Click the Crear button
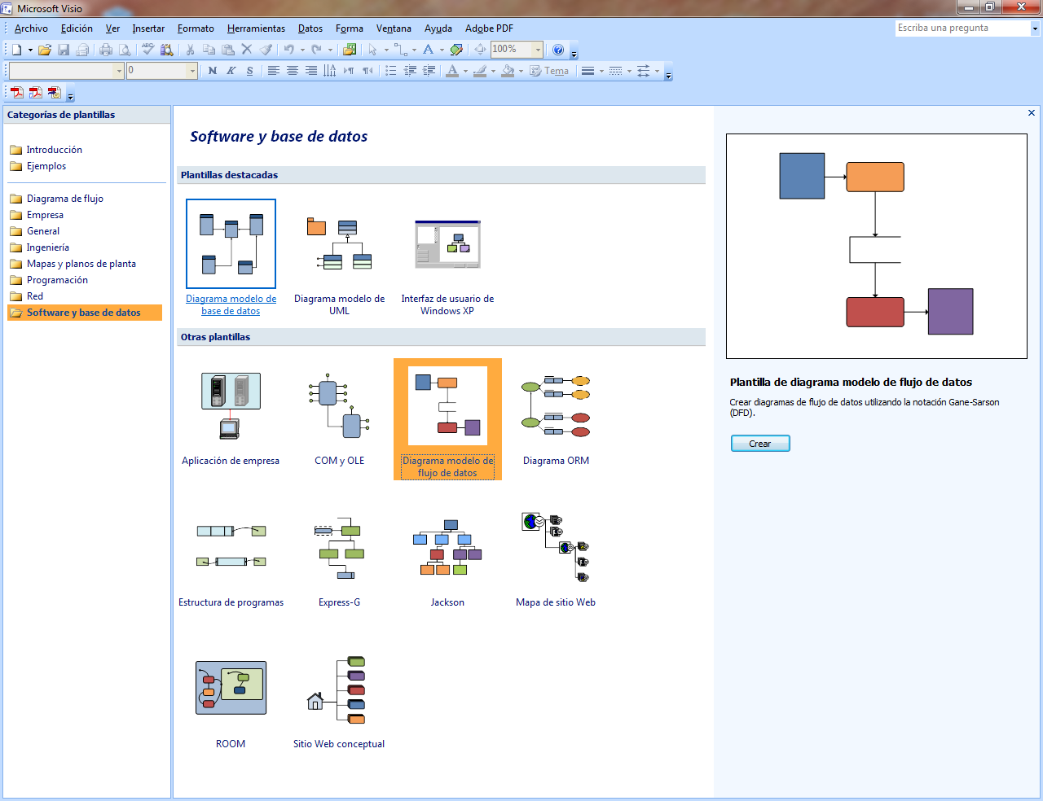This screenshot has width=1043, height=801. (x=760, y=444)
